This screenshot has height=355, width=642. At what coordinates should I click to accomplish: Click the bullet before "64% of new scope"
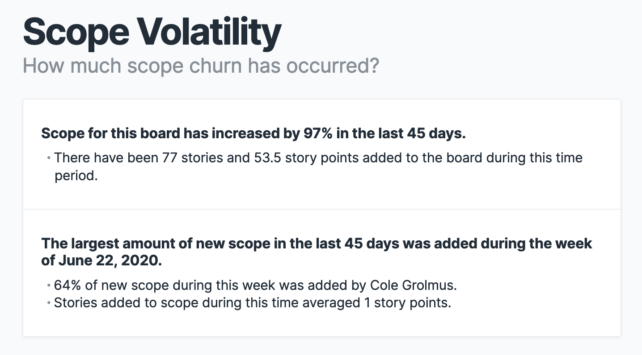tap(48, 285)
